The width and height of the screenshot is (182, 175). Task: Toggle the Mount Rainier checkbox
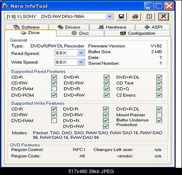[159, 115]
